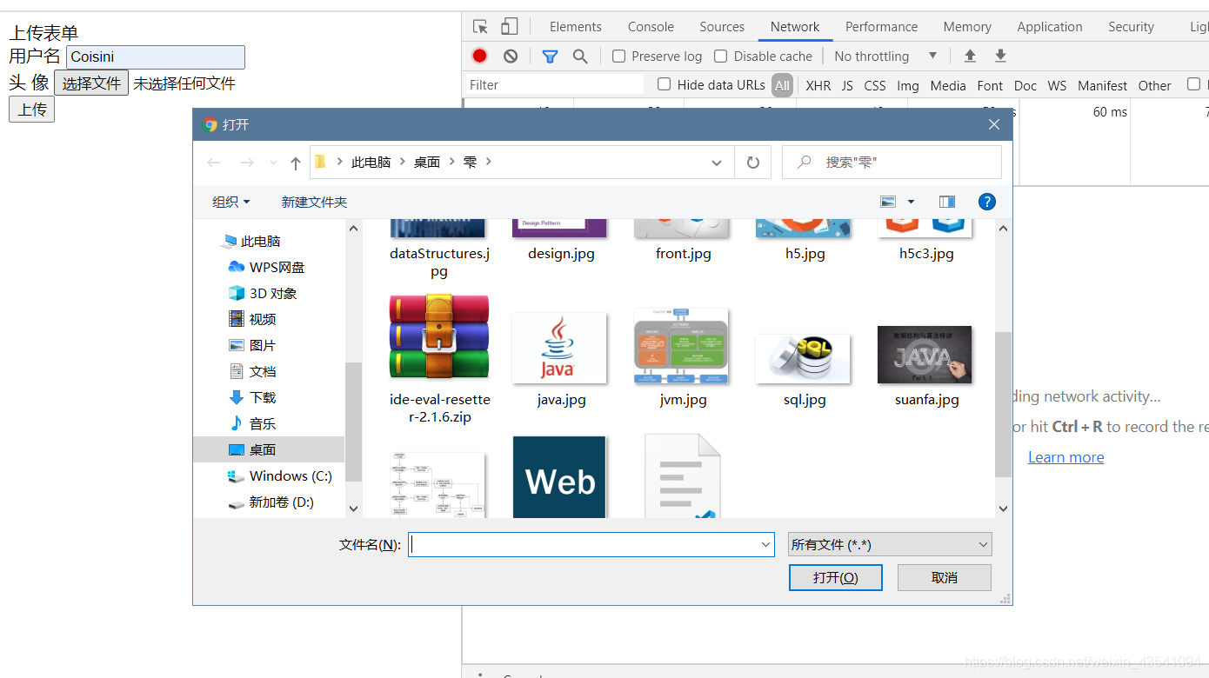
Task: Expand the 文件名 combo box dropdown
Action: (766, 545)
